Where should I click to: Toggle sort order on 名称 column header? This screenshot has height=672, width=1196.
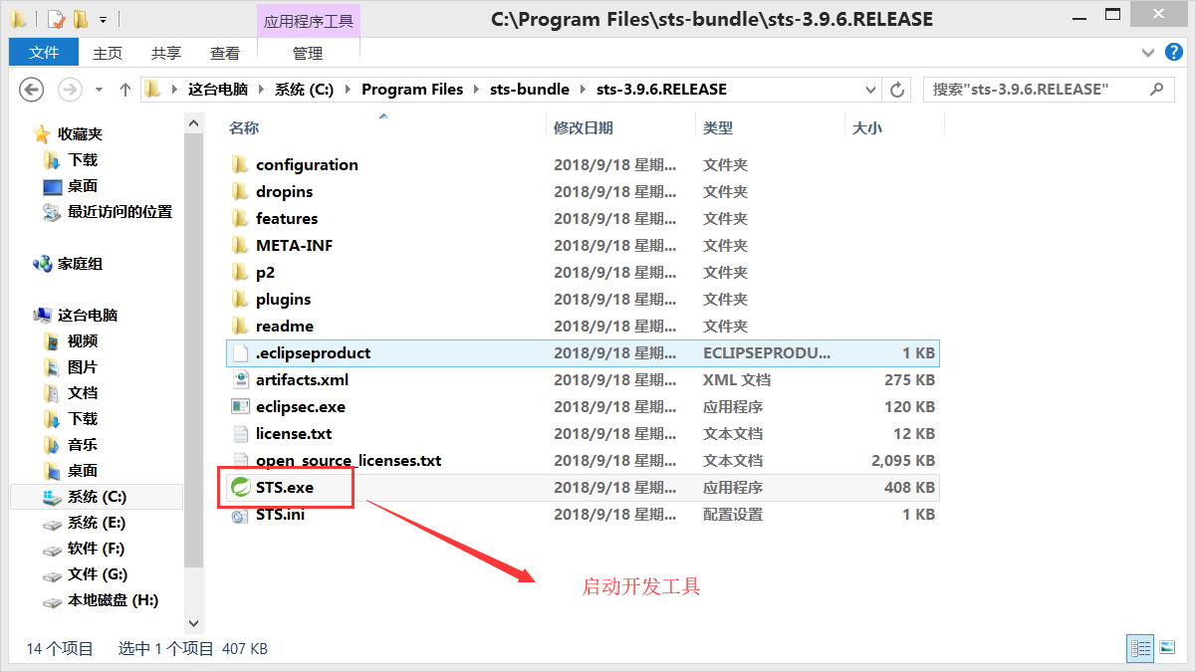(x=244, y=127)
